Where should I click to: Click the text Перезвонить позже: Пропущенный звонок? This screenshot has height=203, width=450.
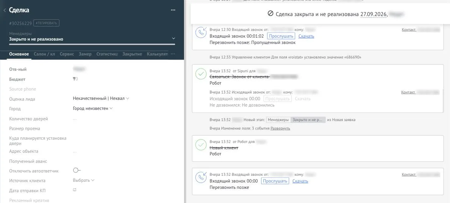[253, 42]
